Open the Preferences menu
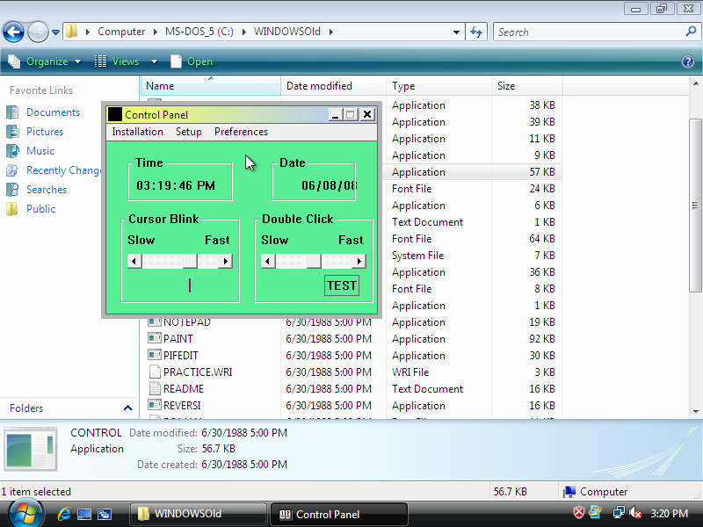Viewport: 703px width, 527px height. pyautogui.click(x=241, y=132)
